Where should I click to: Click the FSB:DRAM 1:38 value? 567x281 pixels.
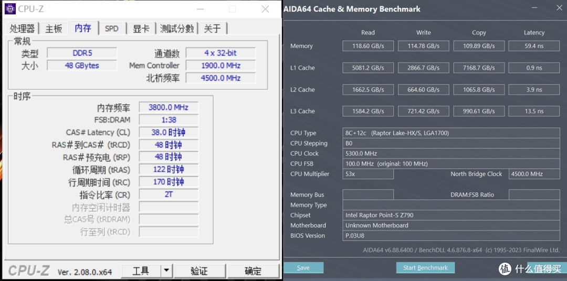click(x=169, y=120)
